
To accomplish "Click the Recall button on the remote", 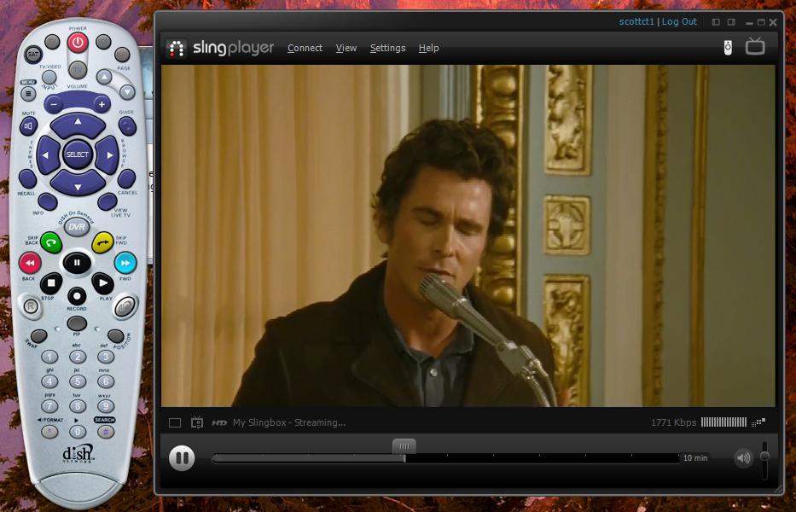I will [27, 179].
